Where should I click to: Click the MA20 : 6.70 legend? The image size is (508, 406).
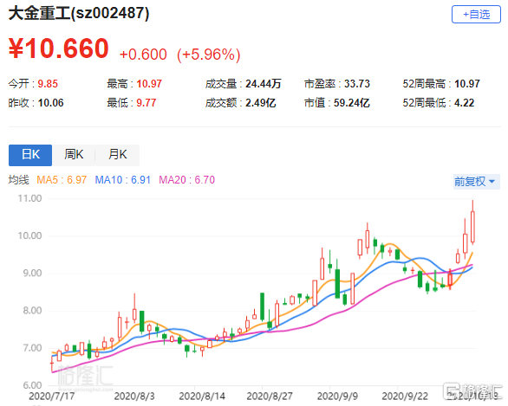click(187, 180)
